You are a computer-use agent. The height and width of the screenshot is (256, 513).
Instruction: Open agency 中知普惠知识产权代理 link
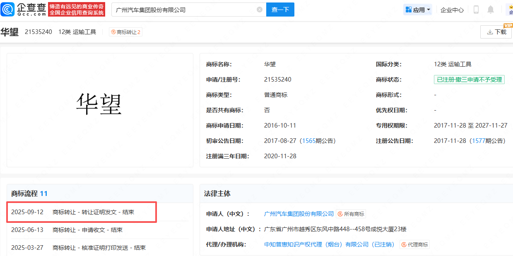[329, 244]
